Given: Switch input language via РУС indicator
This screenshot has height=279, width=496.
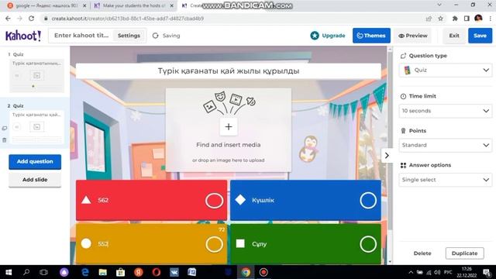Looking at the screenshot, I should [448, 272].
